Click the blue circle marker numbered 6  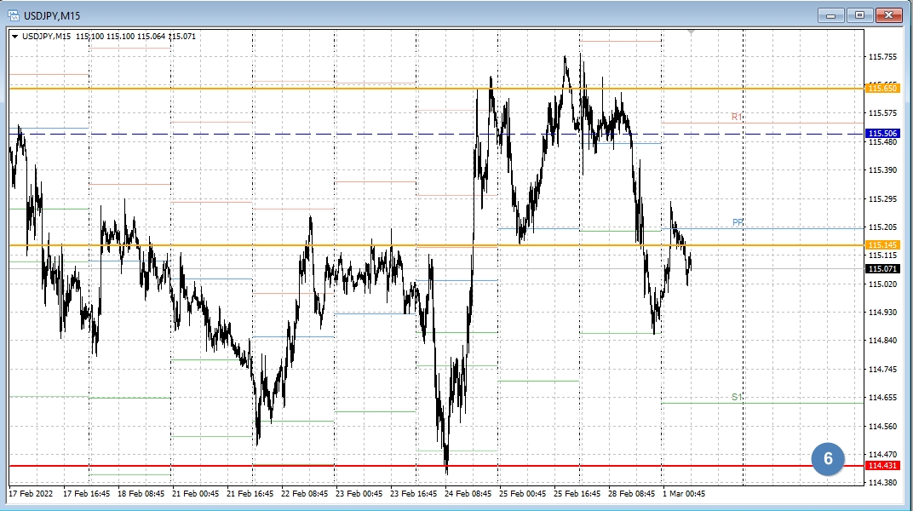tap(827, 459)
